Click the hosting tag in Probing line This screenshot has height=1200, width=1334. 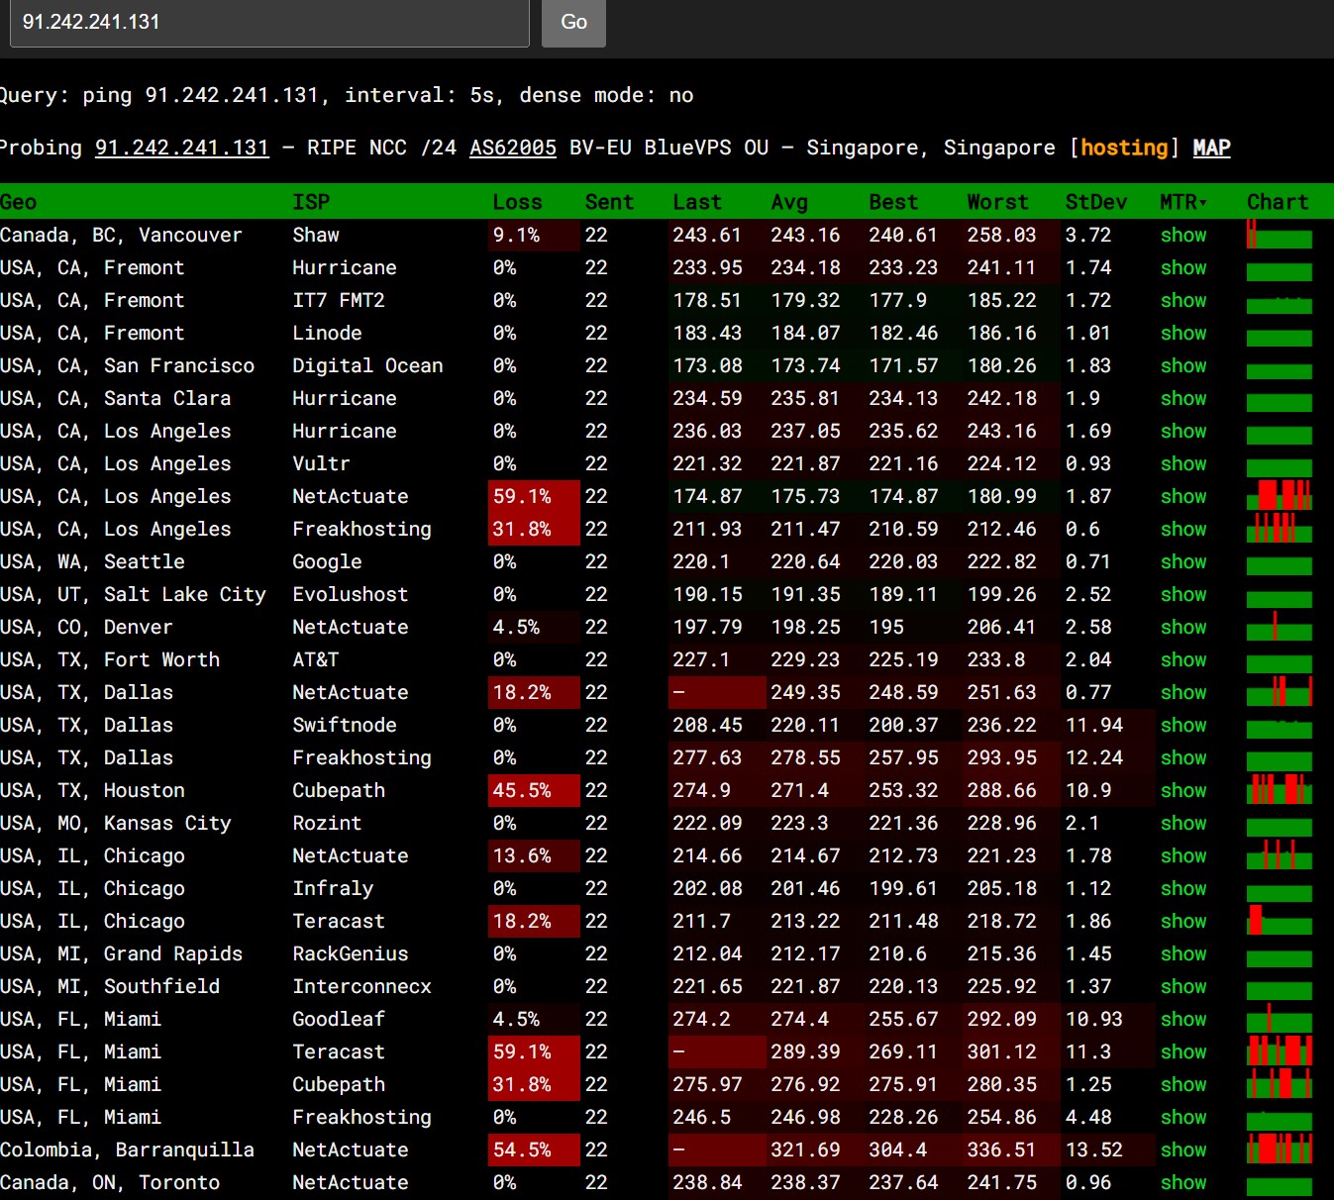coord(1124,148)
